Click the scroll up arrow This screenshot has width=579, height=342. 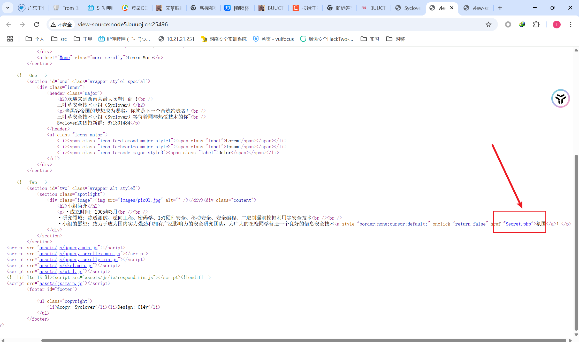click(x=576, y=50)
